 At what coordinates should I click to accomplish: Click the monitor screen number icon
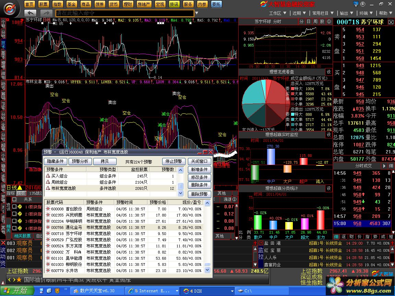tap(356, 4)
